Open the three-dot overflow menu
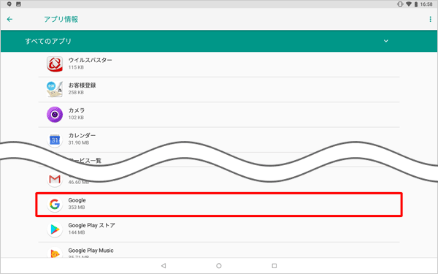Viewport: 438px width, 274px height. coord(430,19)
